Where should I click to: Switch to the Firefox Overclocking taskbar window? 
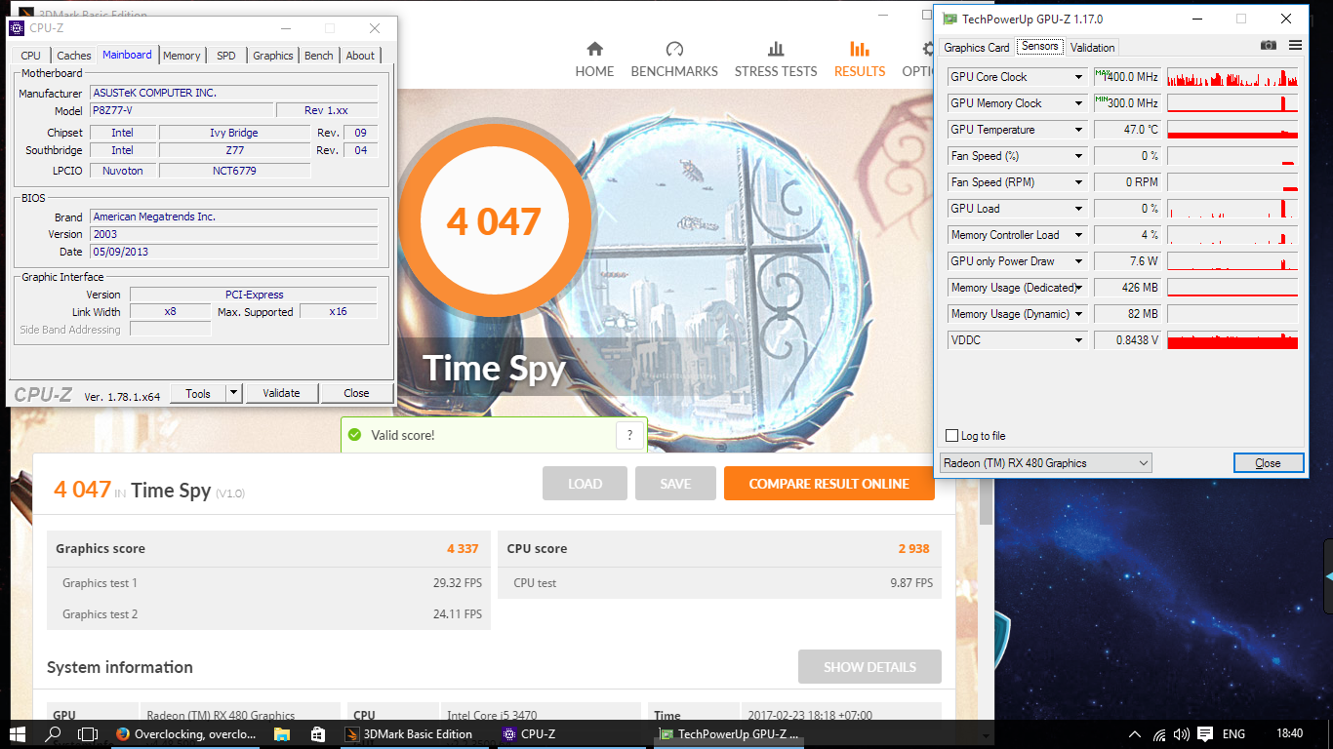(185, 734)
